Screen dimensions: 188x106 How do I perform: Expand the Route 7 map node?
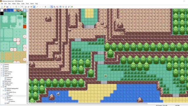tap(1, 70)
